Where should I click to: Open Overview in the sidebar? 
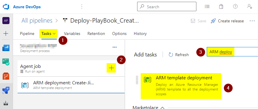click(x=6, y=48)
